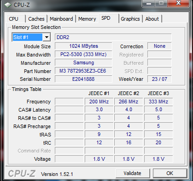Click part number M3 78T2953EZ3-CE6
Image resolution: width=193 pixels, height=181 pixels.
[83, 71]
